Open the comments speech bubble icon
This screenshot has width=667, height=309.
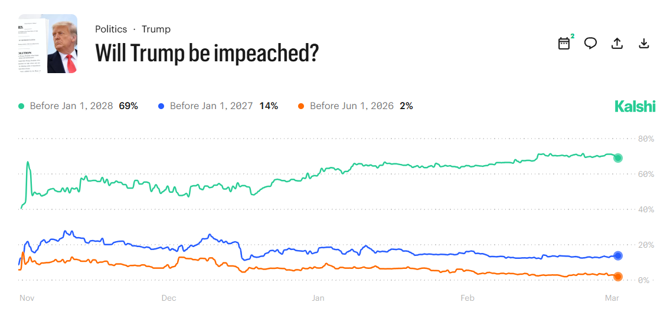click(590, 44)
